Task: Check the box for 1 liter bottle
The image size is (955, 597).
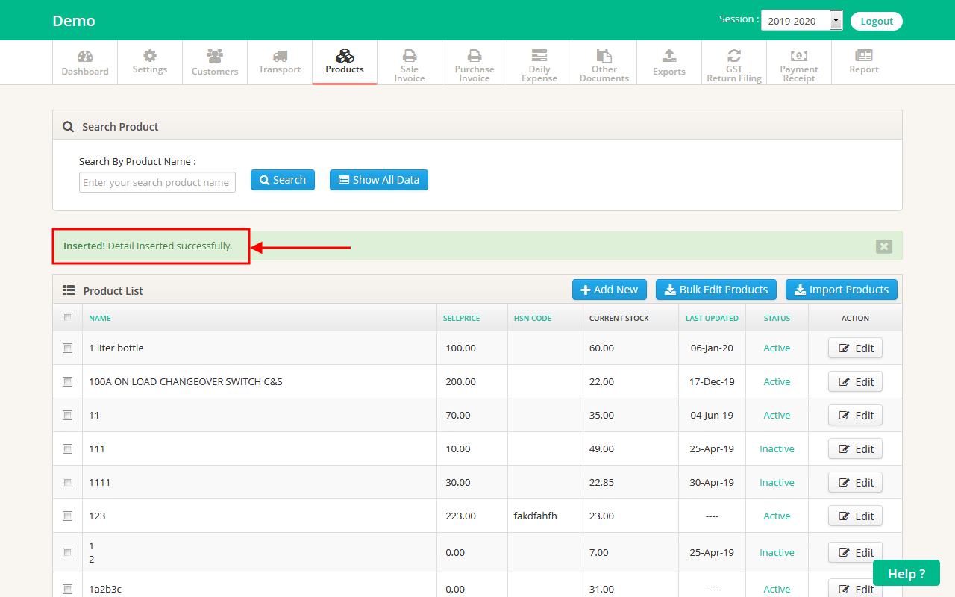Action: coord(68,348)
